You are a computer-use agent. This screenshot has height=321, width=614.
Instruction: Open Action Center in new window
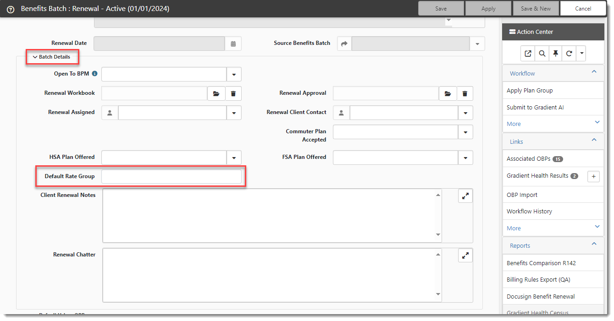click(528, 54)
